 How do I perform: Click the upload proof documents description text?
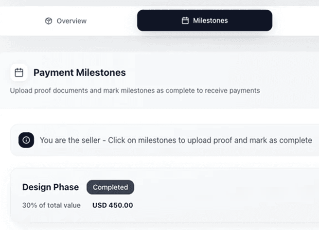pyautogui.click(x=135, y=90)
